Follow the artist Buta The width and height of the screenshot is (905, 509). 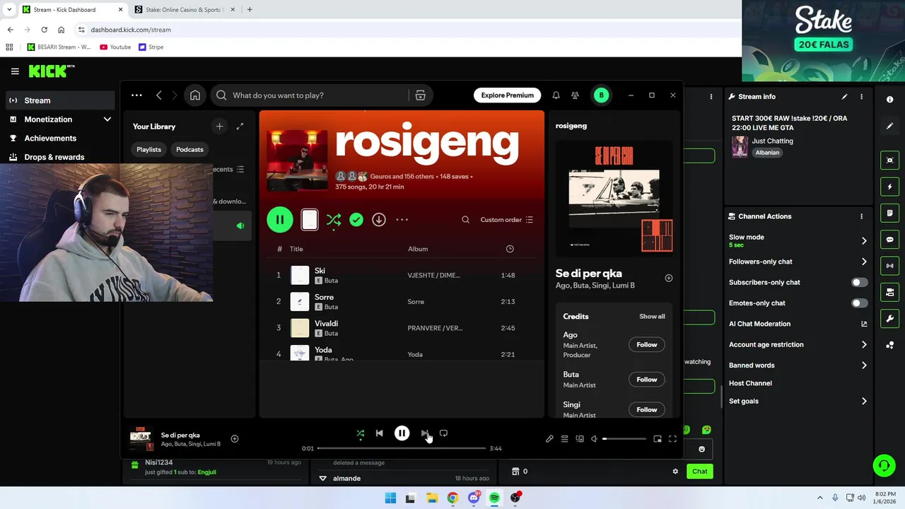(x=646, y=380)
